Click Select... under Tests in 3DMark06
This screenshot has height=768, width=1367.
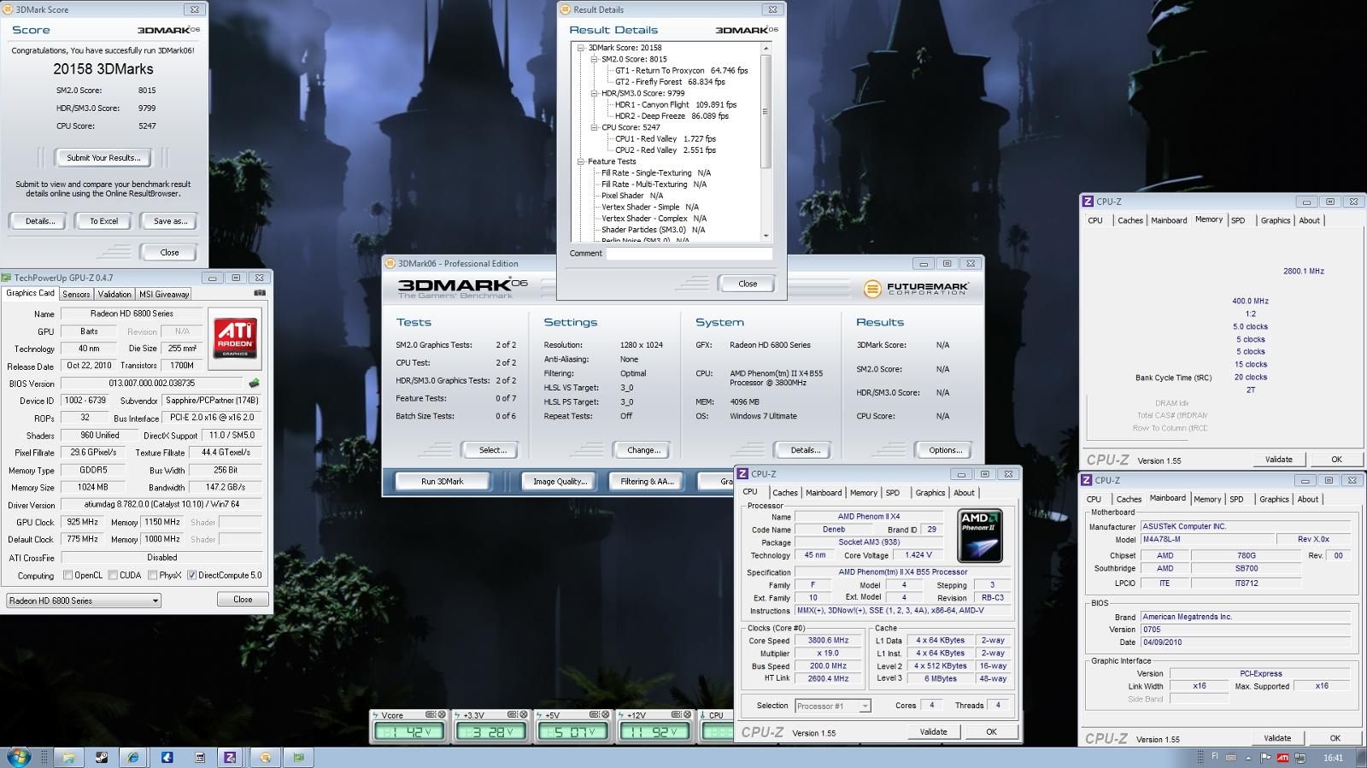pos(492,450)
